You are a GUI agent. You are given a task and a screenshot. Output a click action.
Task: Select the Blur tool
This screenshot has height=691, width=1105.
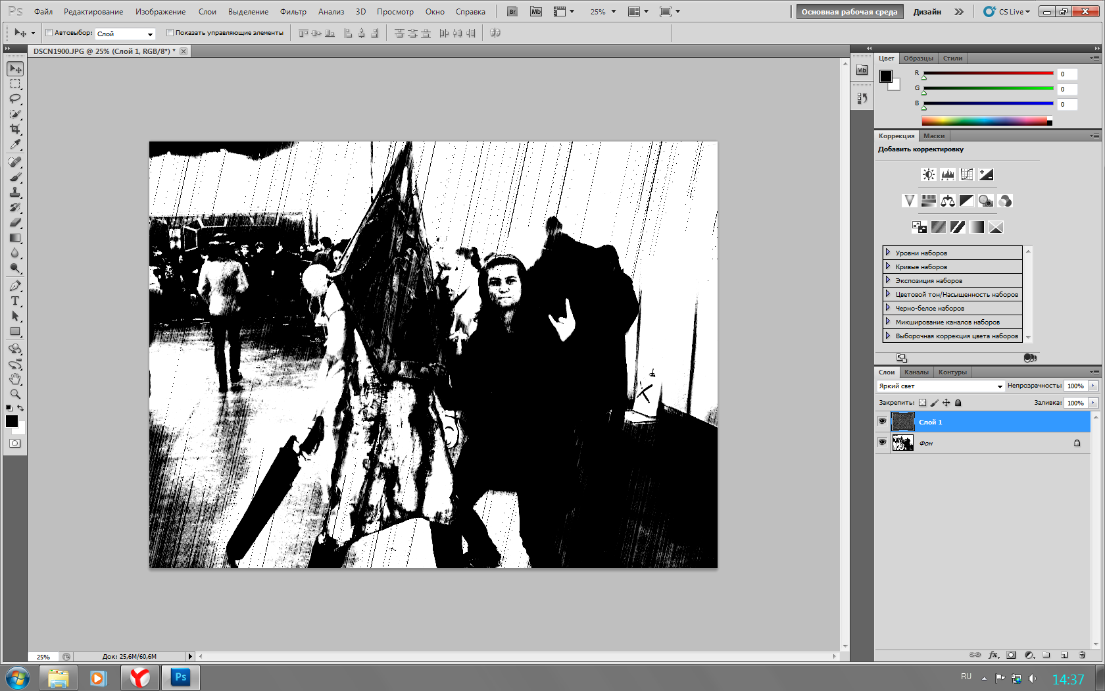(15, 253)
